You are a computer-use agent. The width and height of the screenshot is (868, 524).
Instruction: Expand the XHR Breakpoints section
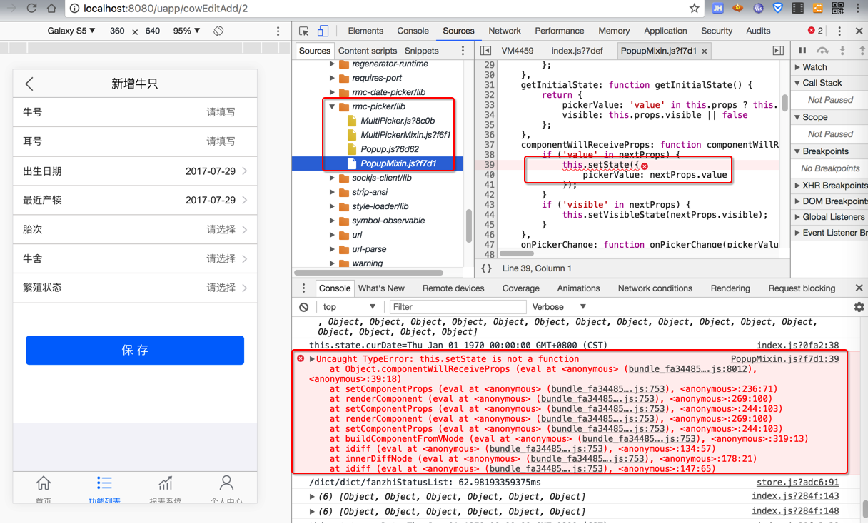[798, 186]
